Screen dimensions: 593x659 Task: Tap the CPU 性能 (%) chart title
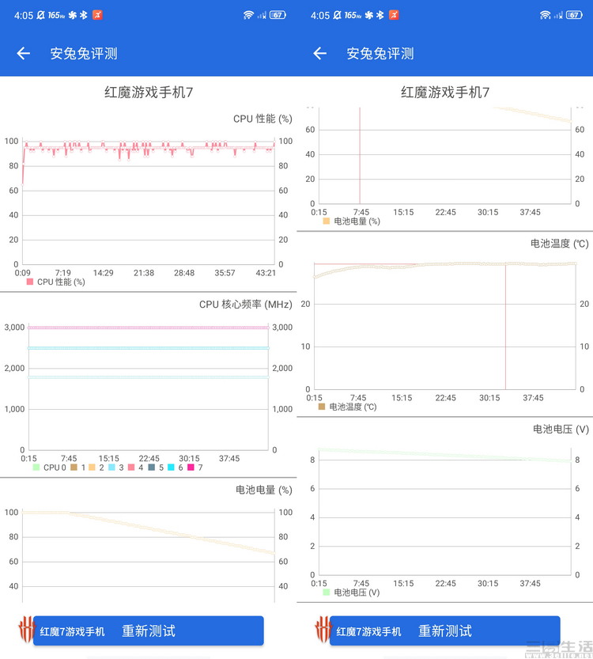(263, 119)
